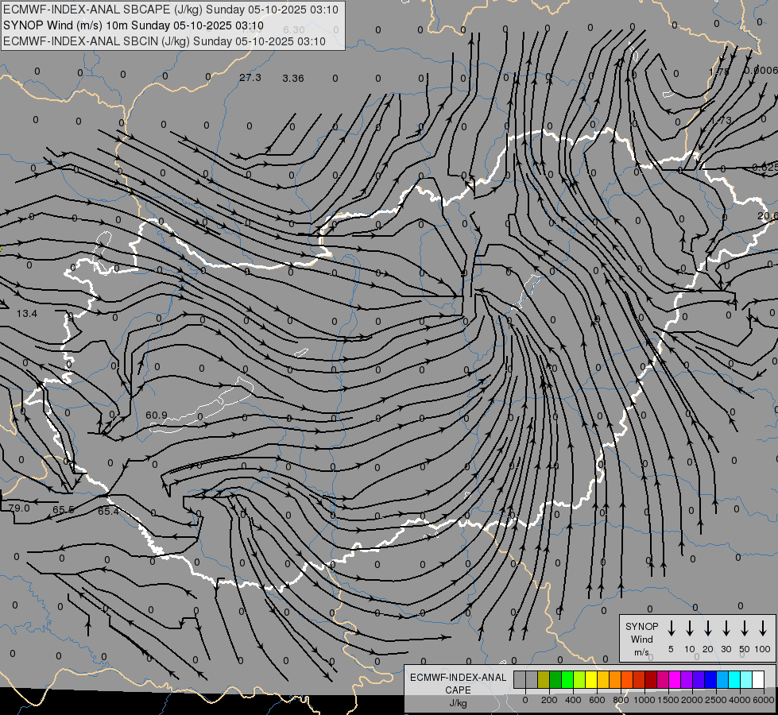Select the white CAPE legend swatch
This screenshot has height=715, width=778.
[758, 679]
